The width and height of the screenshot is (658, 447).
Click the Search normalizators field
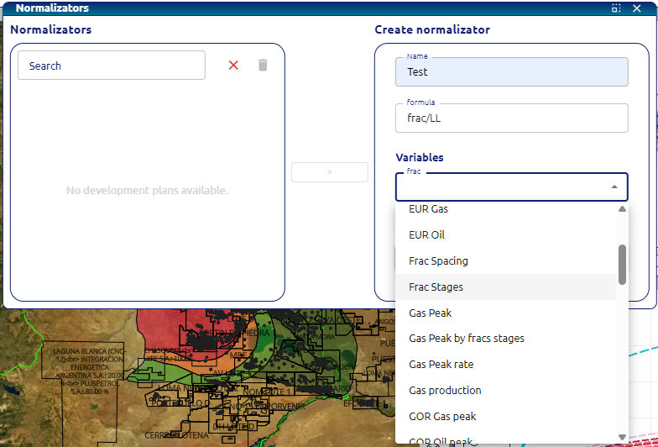tap(111, 66)
